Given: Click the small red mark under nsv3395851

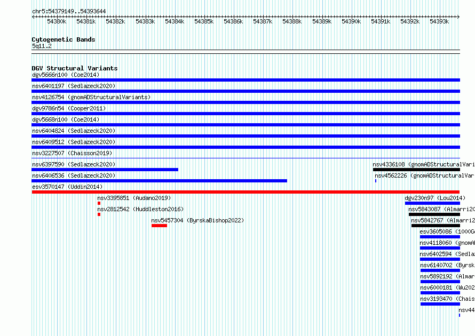Looking at the screenshot, I should pos(99,203).
